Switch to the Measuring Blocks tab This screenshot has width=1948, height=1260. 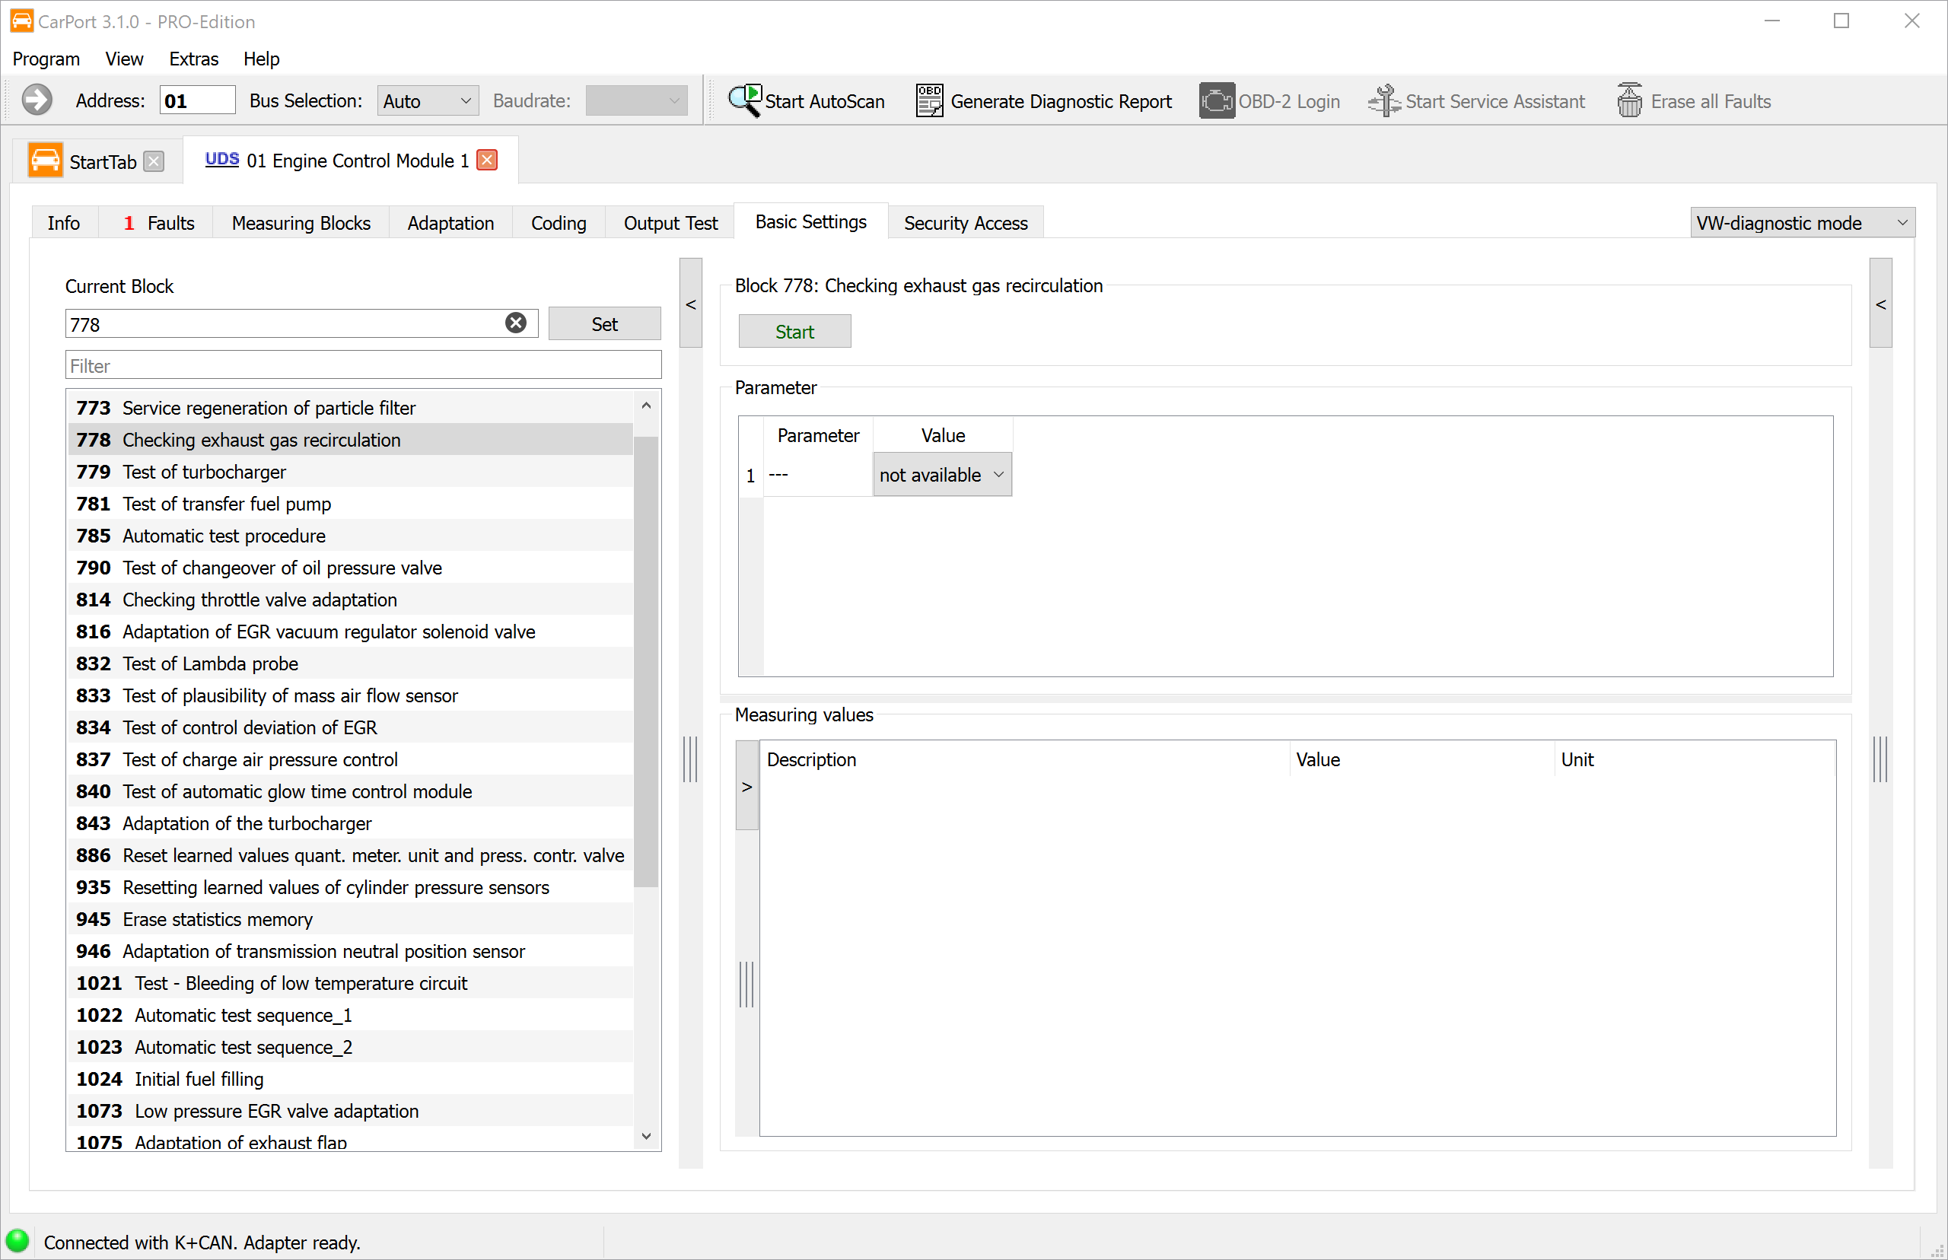(301, 222)
